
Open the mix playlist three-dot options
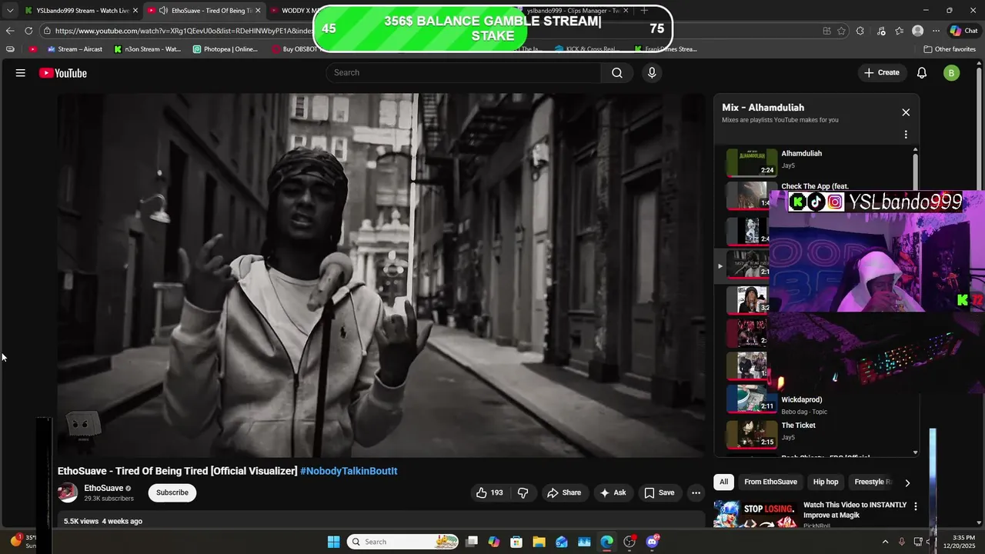point(906,135)
